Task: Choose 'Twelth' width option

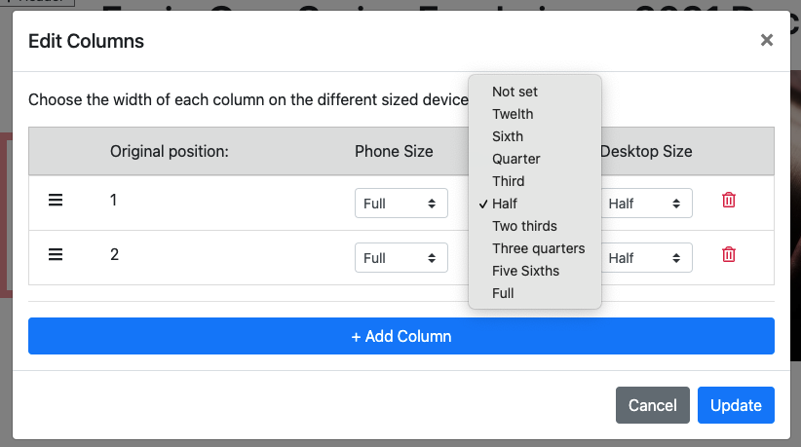Action: pyautogui.click(x=513, y=114)
